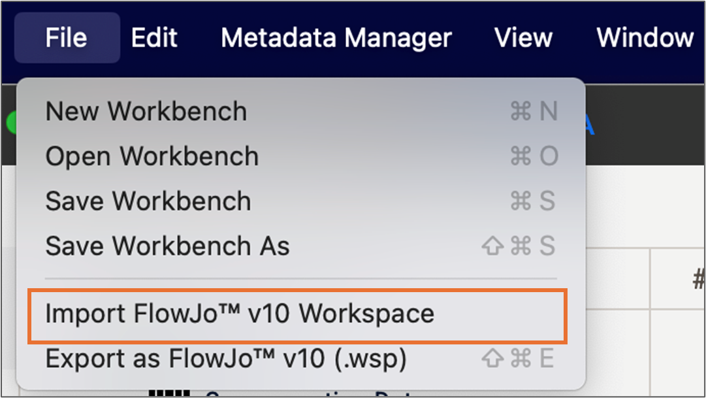Click the blue letter A in the toolbar
The image size is (706, 398).
click(589, 125)
